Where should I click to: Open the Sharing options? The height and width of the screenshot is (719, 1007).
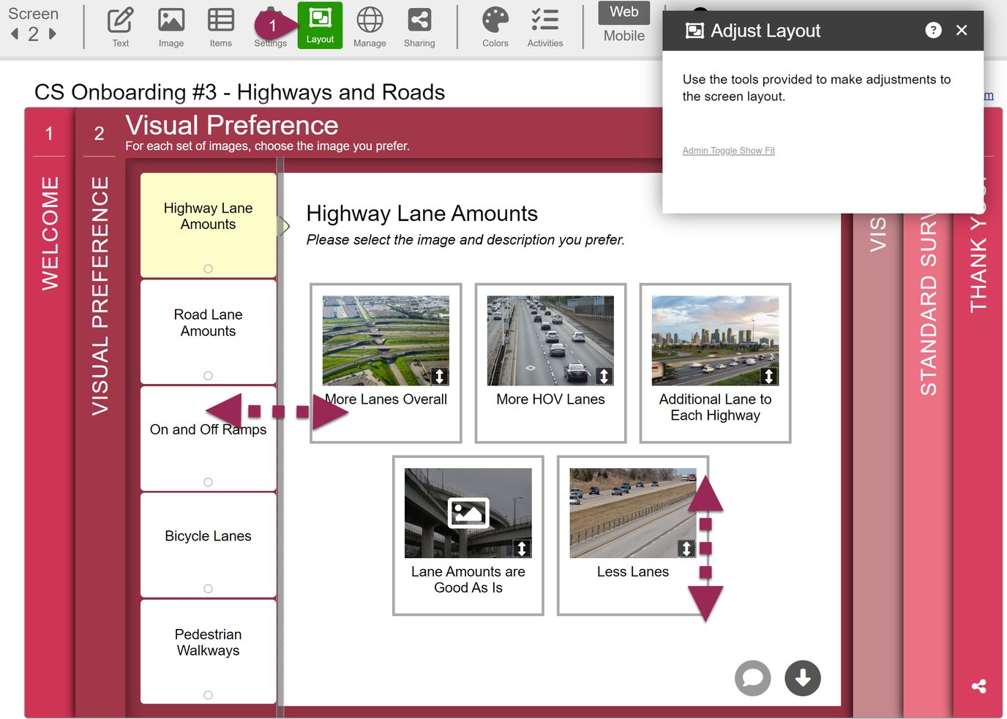(x=419, y=27)
